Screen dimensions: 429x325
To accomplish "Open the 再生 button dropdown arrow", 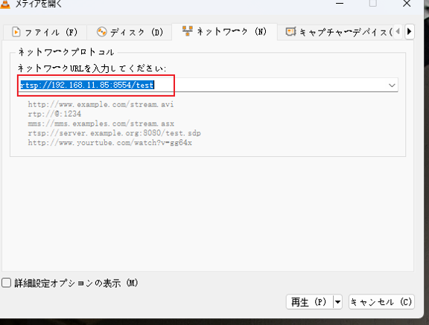I will pos(338,302).
